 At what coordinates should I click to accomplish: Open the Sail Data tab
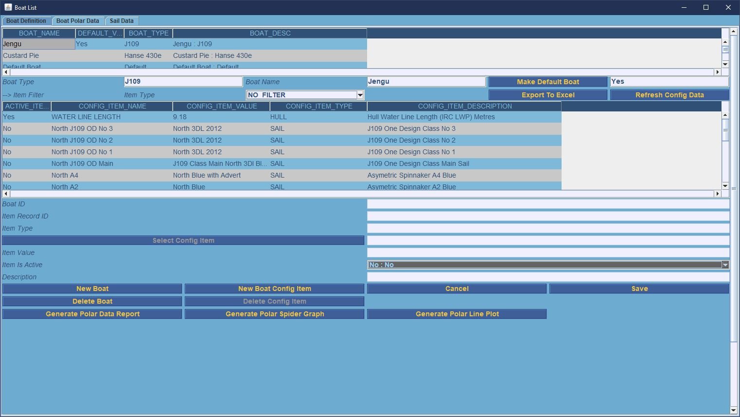pyautogui.click(x=122, y=21)
